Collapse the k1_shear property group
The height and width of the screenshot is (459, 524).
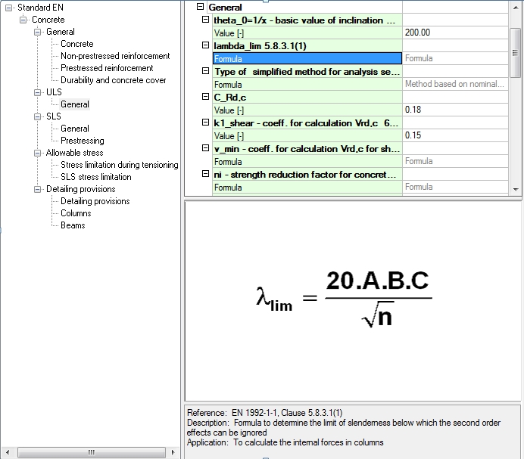coord(205,123)
